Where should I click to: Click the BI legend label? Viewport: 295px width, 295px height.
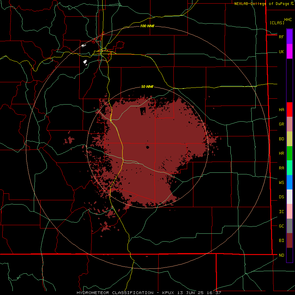281,241
